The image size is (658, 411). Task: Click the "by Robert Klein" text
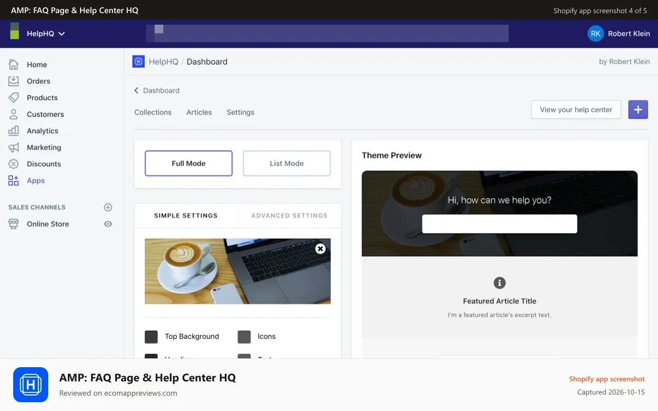[x=625, y=62]
